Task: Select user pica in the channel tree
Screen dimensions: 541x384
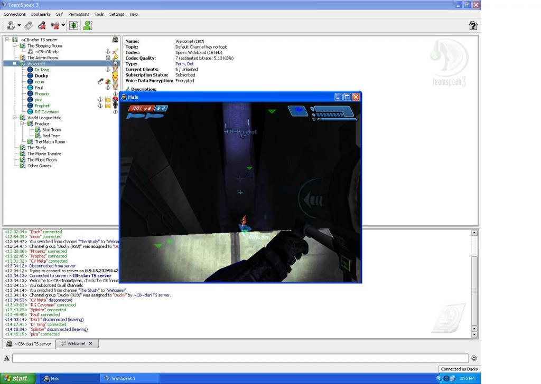Action: (39, 100)
